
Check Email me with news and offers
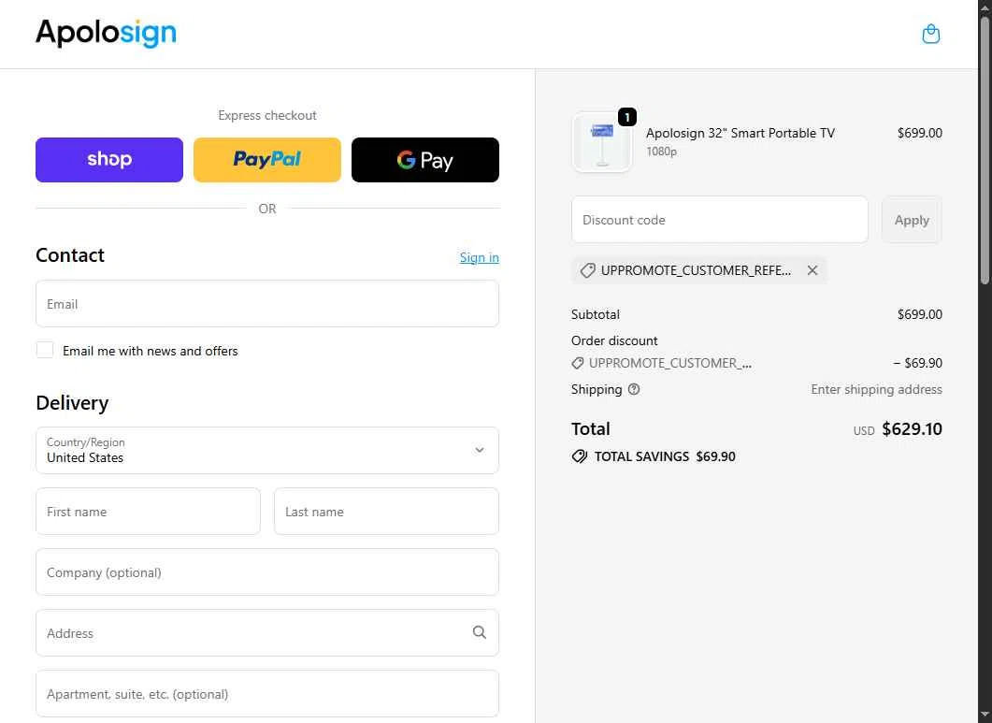[x=45, y=350]
